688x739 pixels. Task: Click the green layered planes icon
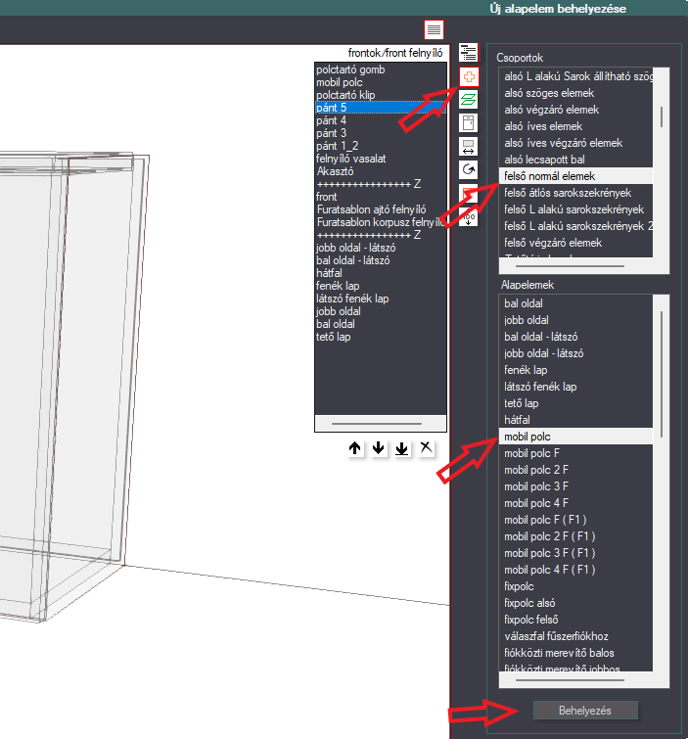pyautogui.click(x=469, y=100)
